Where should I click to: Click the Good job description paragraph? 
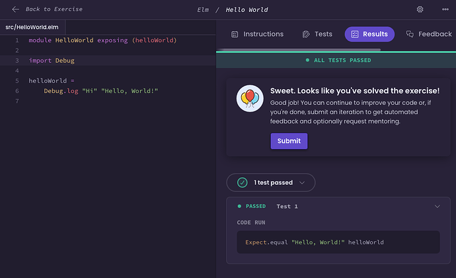(x=350, y=112)
